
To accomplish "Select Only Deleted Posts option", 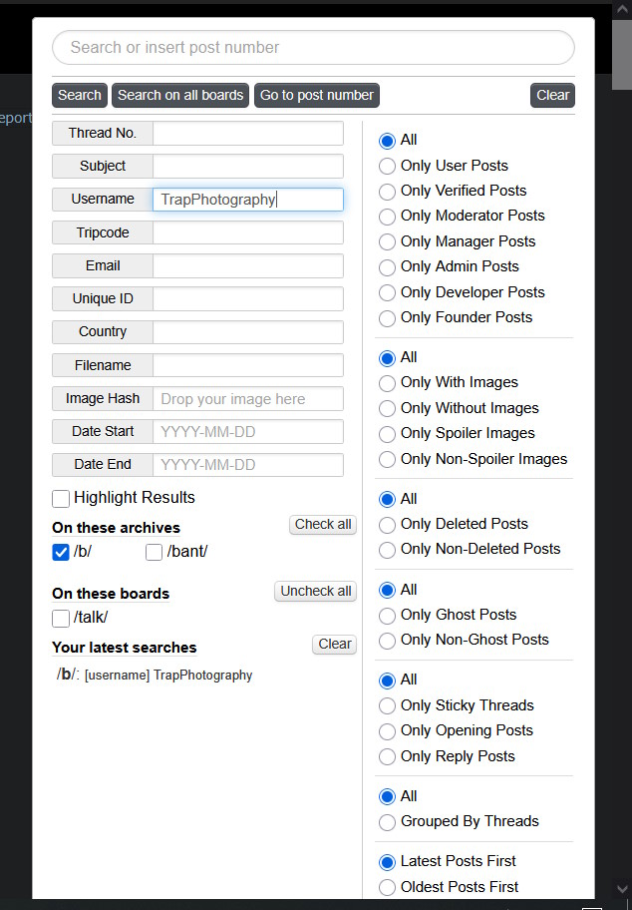I will pos(387,525).
